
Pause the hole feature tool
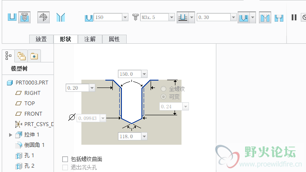point(294,17)
